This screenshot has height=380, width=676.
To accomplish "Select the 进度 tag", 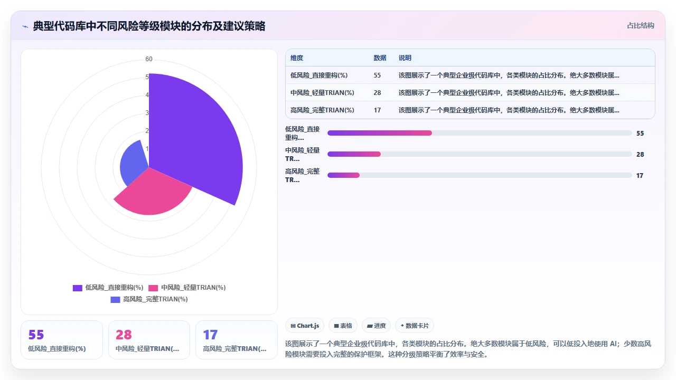I will point(376,326).
